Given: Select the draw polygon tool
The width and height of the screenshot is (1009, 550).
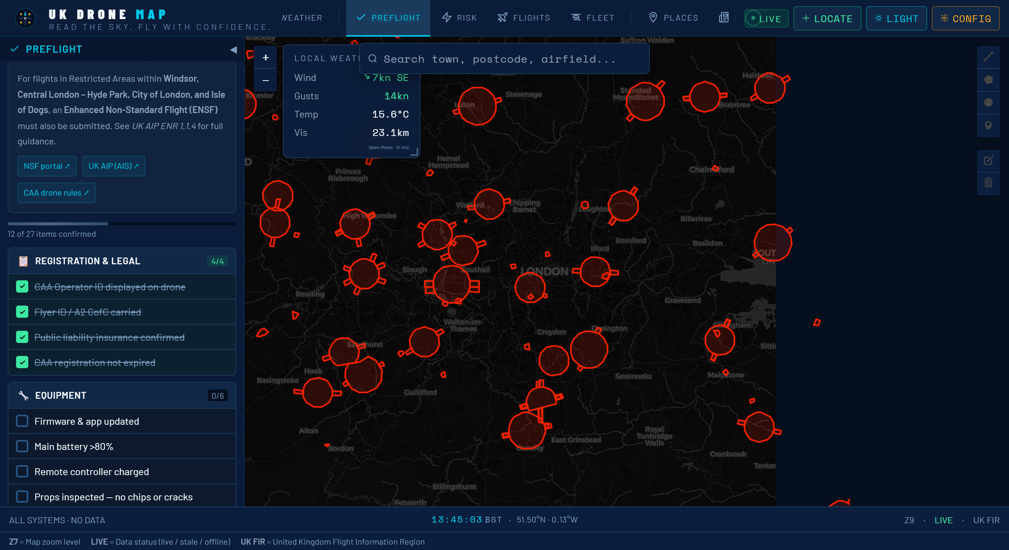Looking at the screenshot, I should point(988,80).
